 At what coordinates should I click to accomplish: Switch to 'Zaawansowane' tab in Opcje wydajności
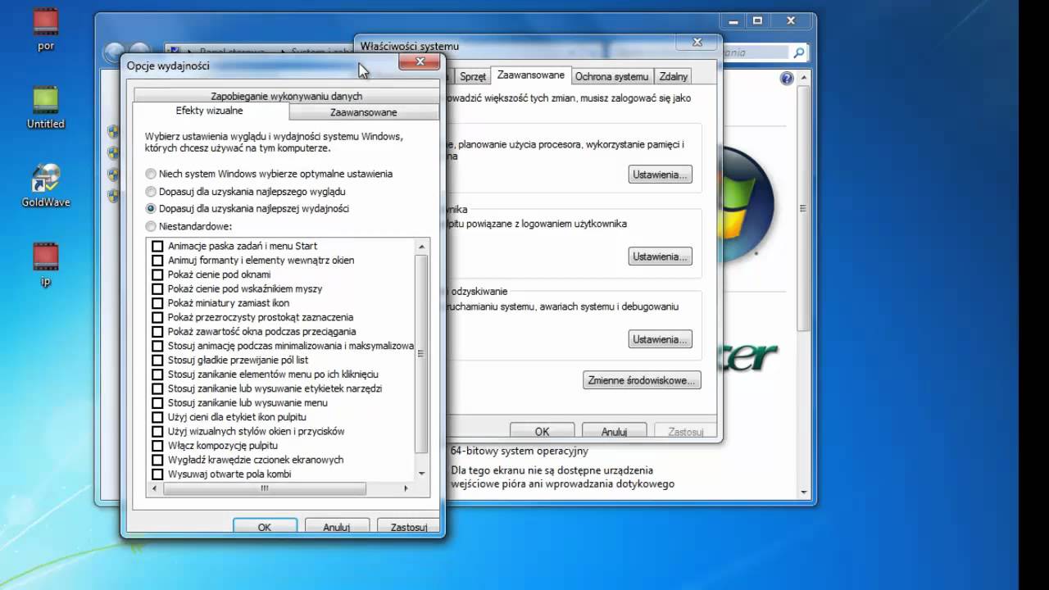364,112
